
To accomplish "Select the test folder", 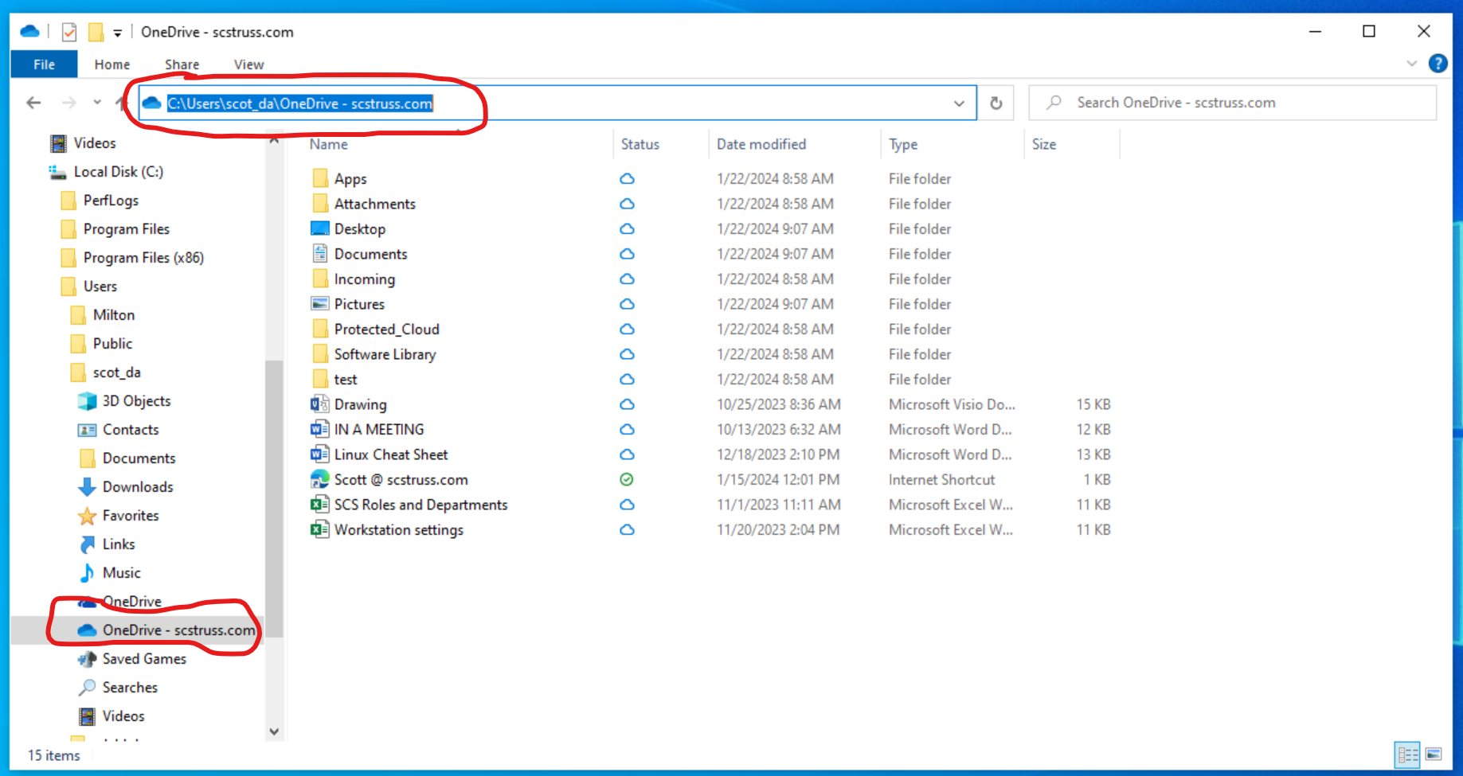I will click(345, 380).
